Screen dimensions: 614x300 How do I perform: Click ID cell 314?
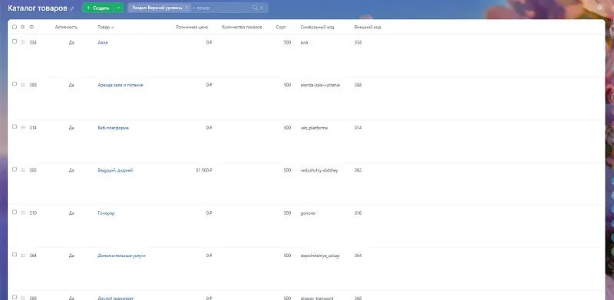click(x=33, y=128)
